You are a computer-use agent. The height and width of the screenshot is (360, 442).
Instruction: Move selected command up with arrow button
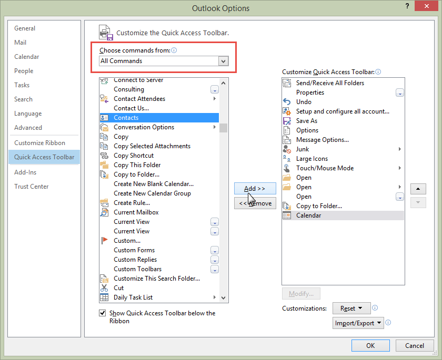[x=417, y=189]
